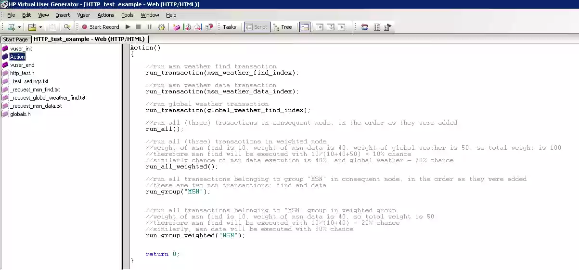579x270 pixels.
Task: Open _request_msn_find.txt file
Action: click(35, 90)
